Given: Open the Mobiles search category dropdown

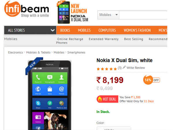Looking at the screenshot, I should click(x=108, y=15).
